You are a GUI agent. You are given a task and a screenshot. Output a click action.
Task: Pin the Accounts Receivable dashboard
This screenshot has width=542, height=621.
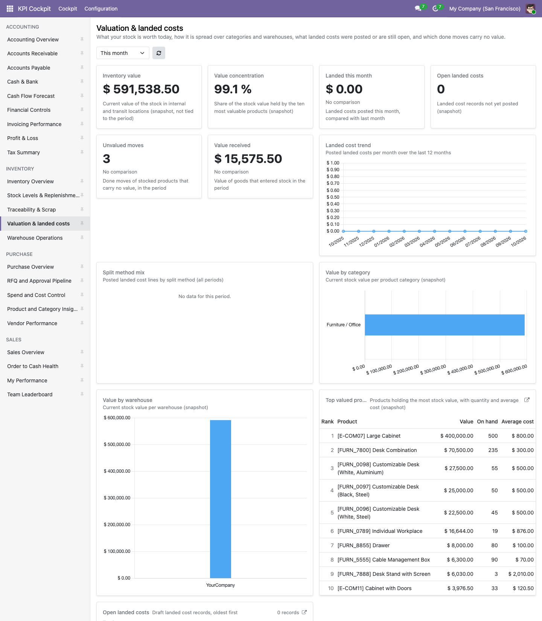82,53
